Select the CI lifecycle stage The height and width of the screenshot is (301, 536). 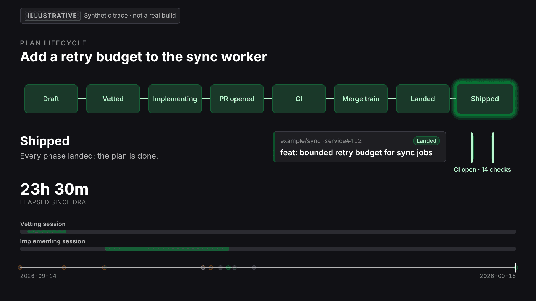click(x=299, y=99)
